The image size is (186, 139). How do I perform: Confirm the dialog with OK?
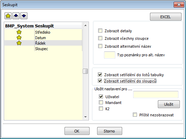(77, 131)
